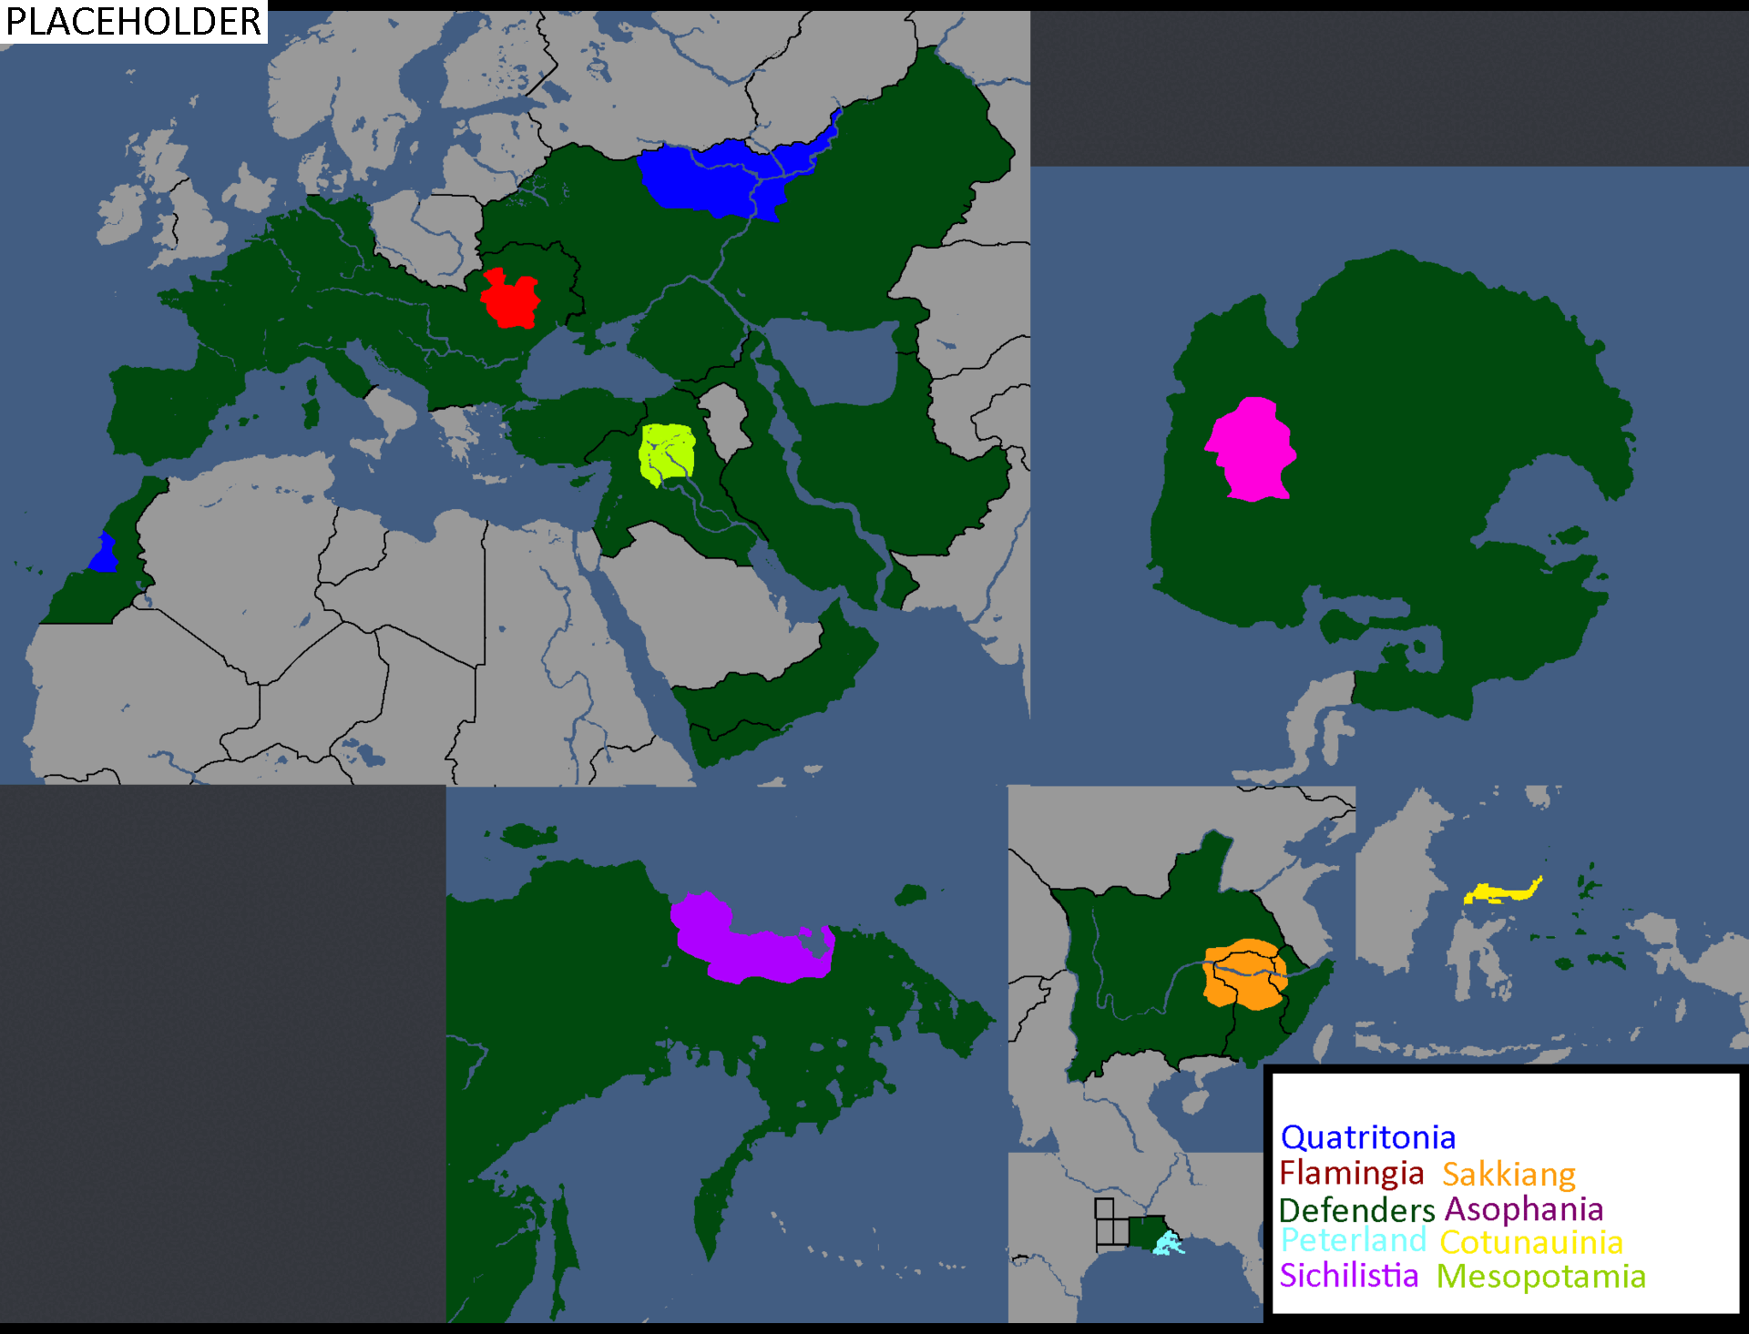This screenshot has height=1334, width=1749.
Task: Select the Mesopotamia legend entry
Action: [x=1541, y=1277]
